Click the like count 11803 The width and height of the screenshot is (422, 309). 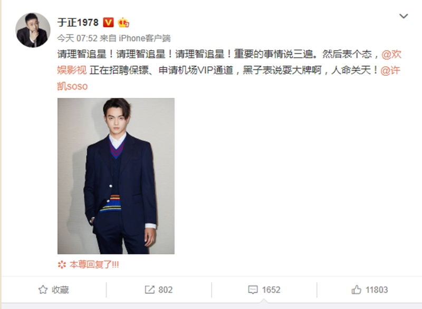[377, 290]
